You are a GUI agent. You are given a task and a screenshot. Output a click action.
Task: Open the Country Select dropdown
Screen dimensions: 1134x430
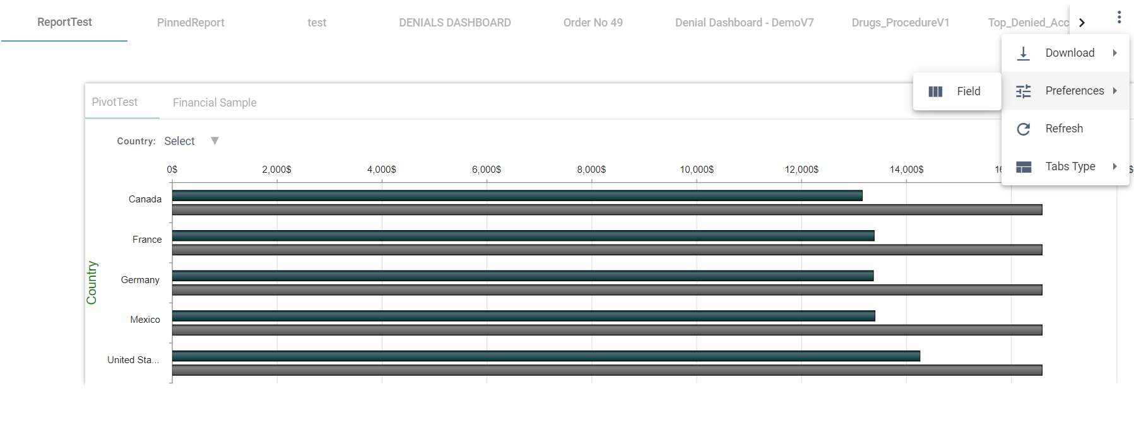tap(215, 141)
